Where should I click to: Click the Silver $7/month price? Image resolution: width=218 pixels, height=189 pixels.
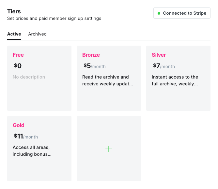click(164, 66)
